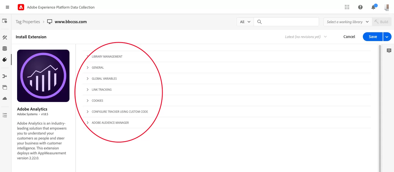Viewport: 394px width, 172px height.
Task: Expand Configure Tracker Using Custom Code
Action: [x=227, y=112]
